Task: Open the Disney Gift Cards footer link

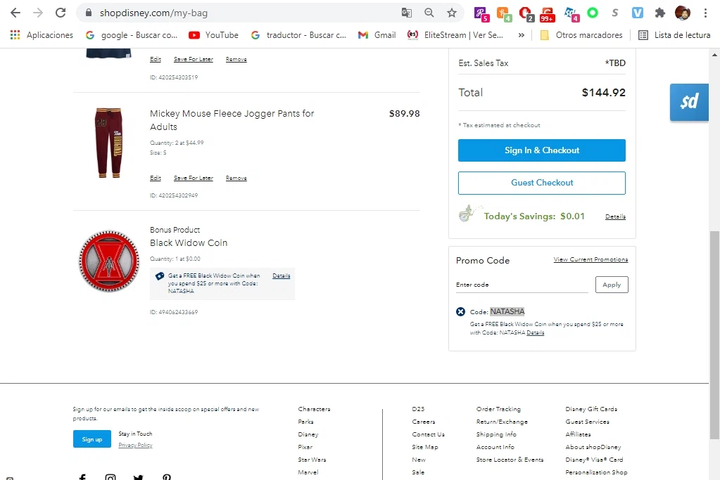Action: 591,409
